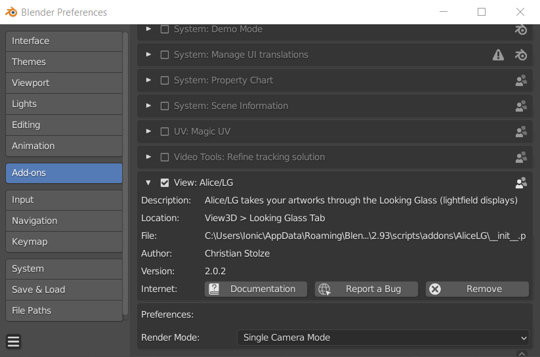Click the community icon on Scene Information row
Image resolution: width=540 pixels, height=357 pixels.
tap(521, 106)
